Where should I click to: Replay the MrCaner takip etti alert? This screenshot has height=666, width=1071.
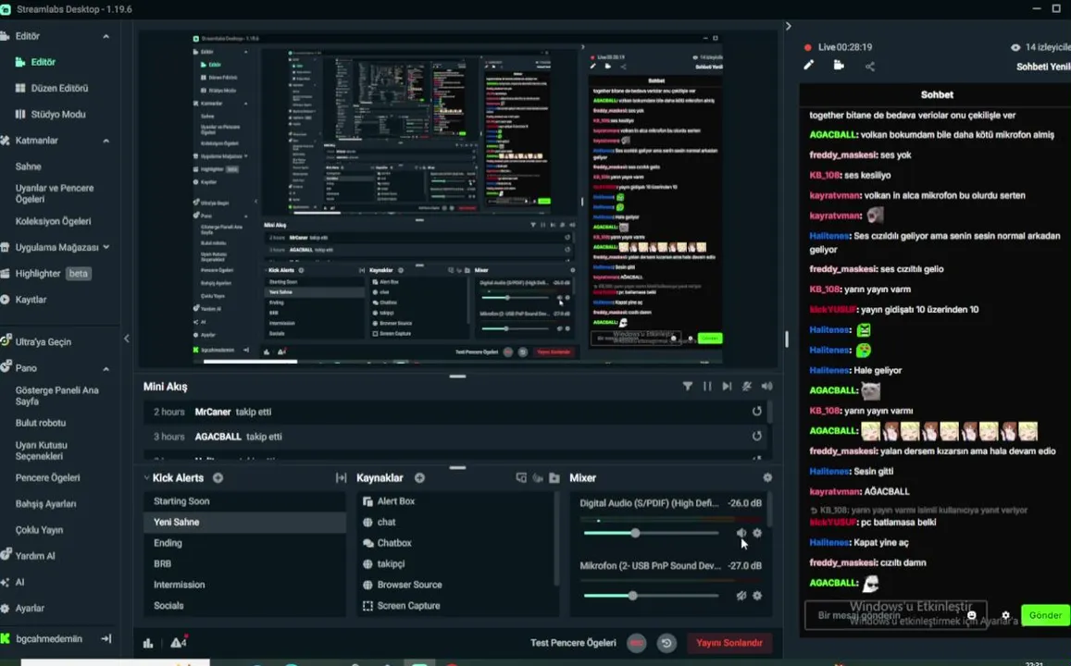757,412
